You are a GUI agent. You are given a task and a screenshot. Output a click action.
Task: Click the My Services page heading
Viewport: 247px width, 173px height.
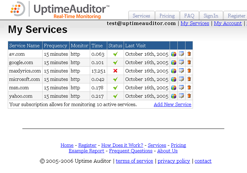(x=38, y=29)
